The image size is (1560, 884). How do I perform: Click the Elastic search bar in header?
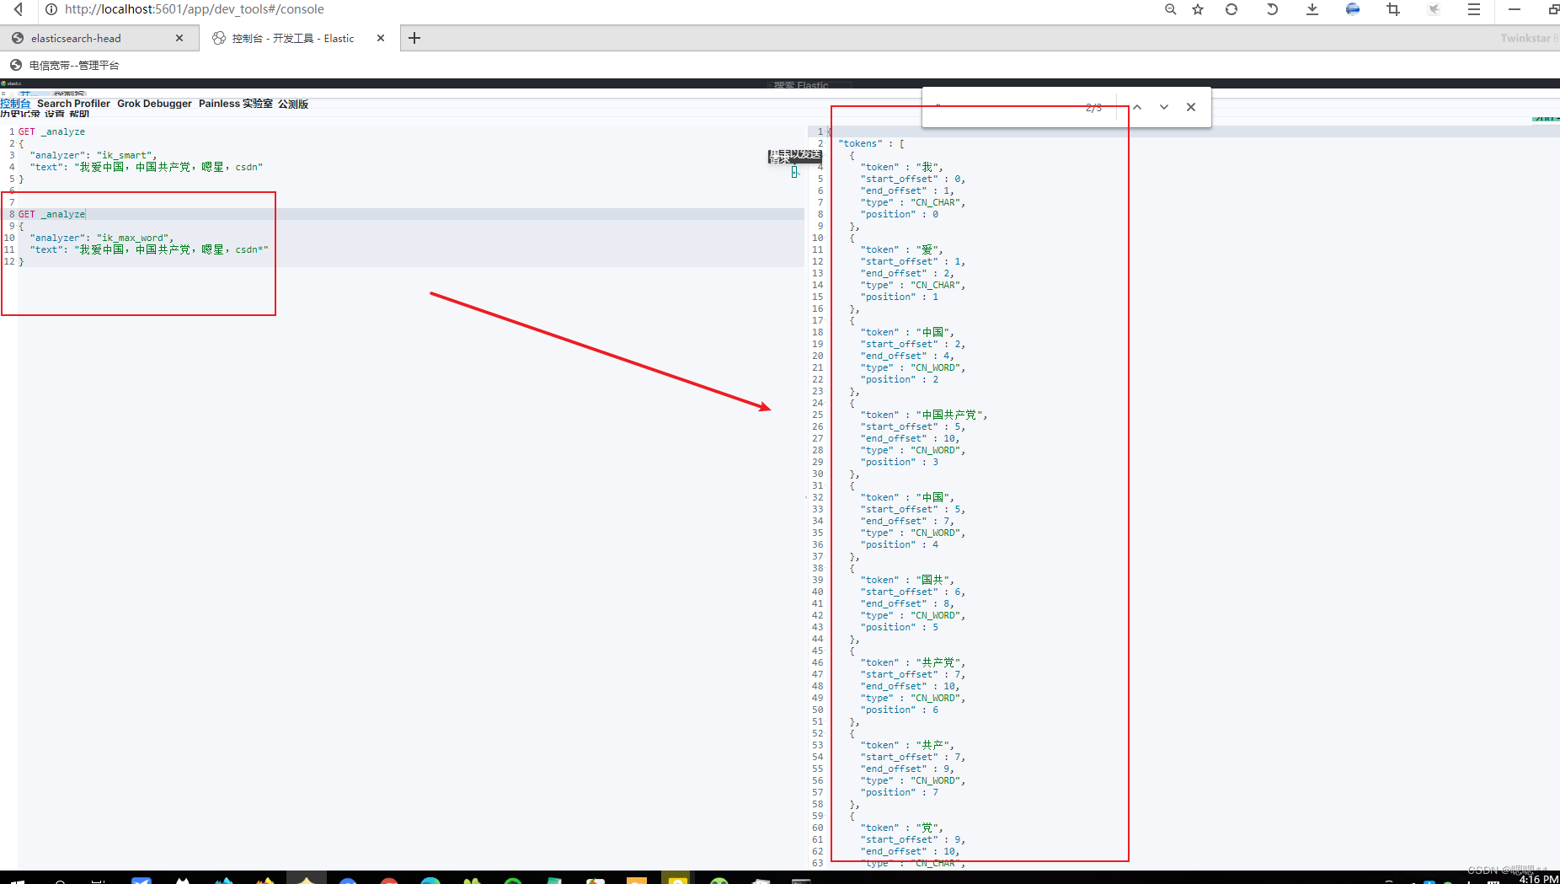pos(809,85)
